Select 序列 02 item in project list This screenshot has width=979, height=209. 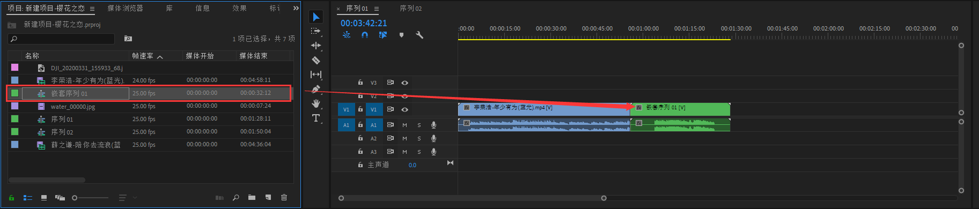(62, 132)
